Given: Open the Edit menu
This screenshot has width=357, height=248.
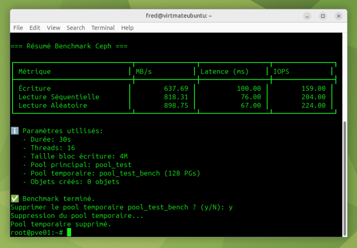Looking at the screenshot, I should [x=34, y=28].
